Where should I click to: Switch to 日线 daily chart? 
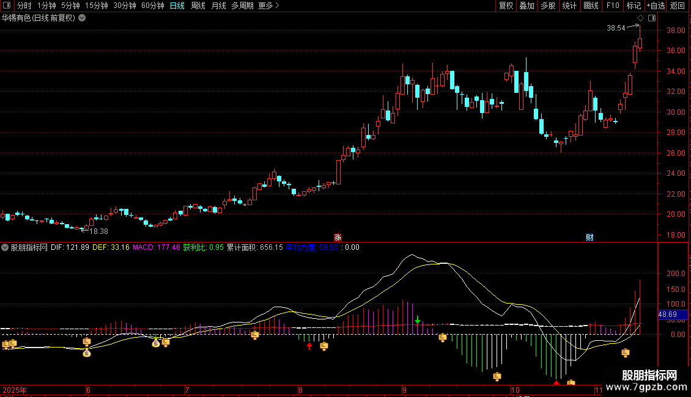coord(177,5)
